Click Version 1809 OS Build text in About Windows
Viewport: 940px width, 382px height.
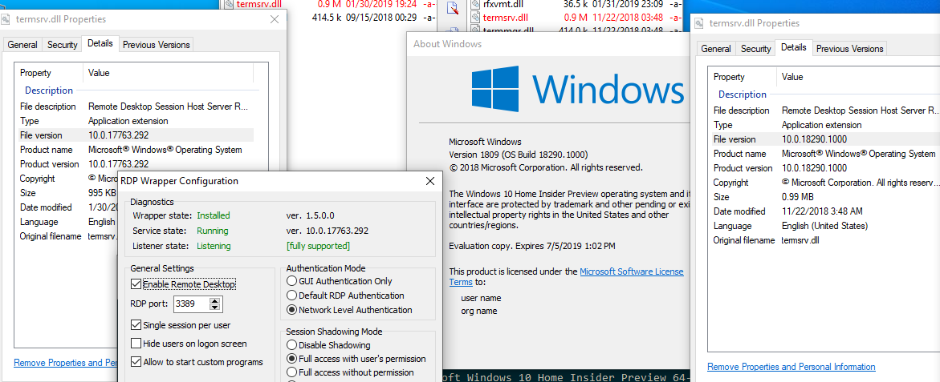519,155
